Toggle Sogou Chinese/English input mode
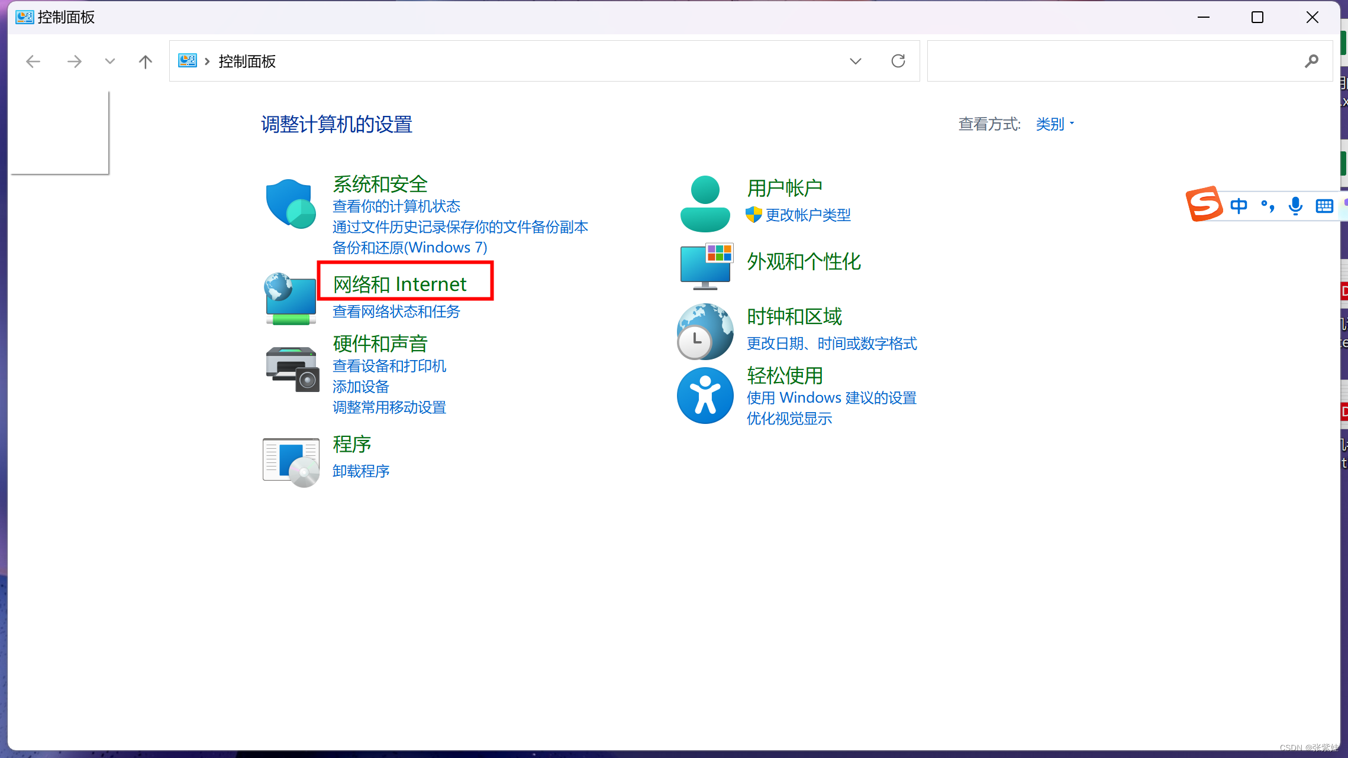 tap(1238, 206)
